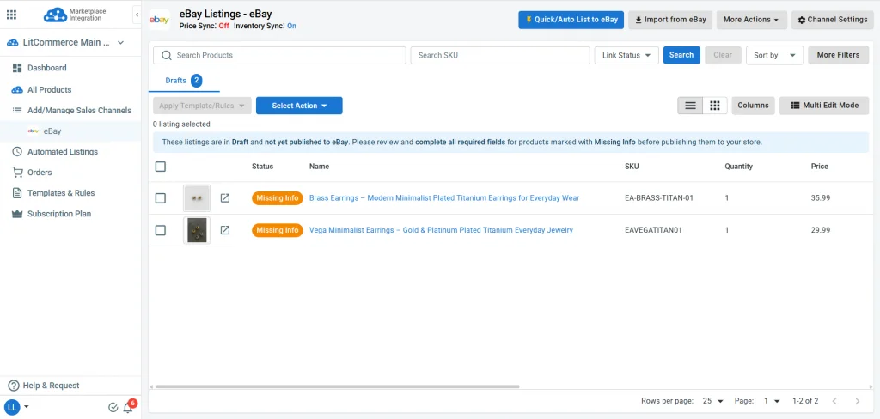Click the LL user avatar
Viewport: 880px width, 419px height.
pos(12,407)
